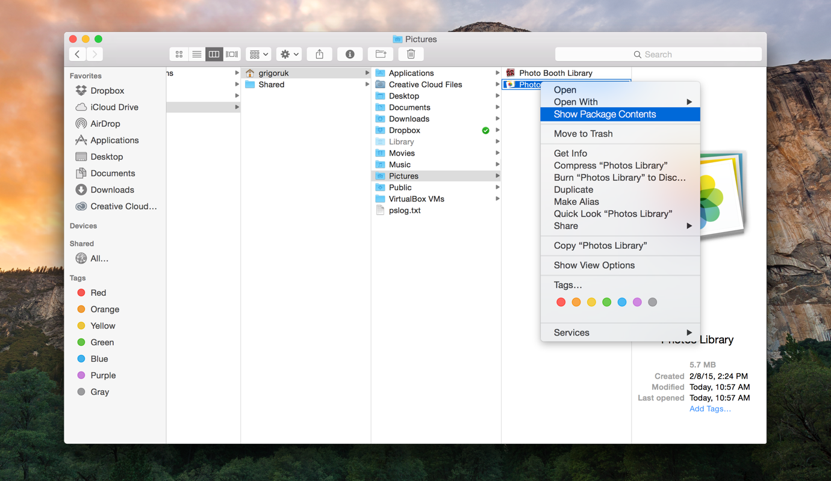The height and width of the screenshot is (481, 831).
Task: Choose Tags… in context menu
Action: pyautogui.click(x=620, y=285)
